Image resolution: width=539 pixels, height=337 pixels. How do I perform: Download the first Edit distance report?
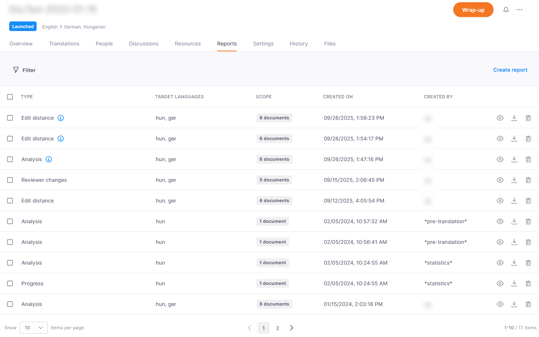514,118
